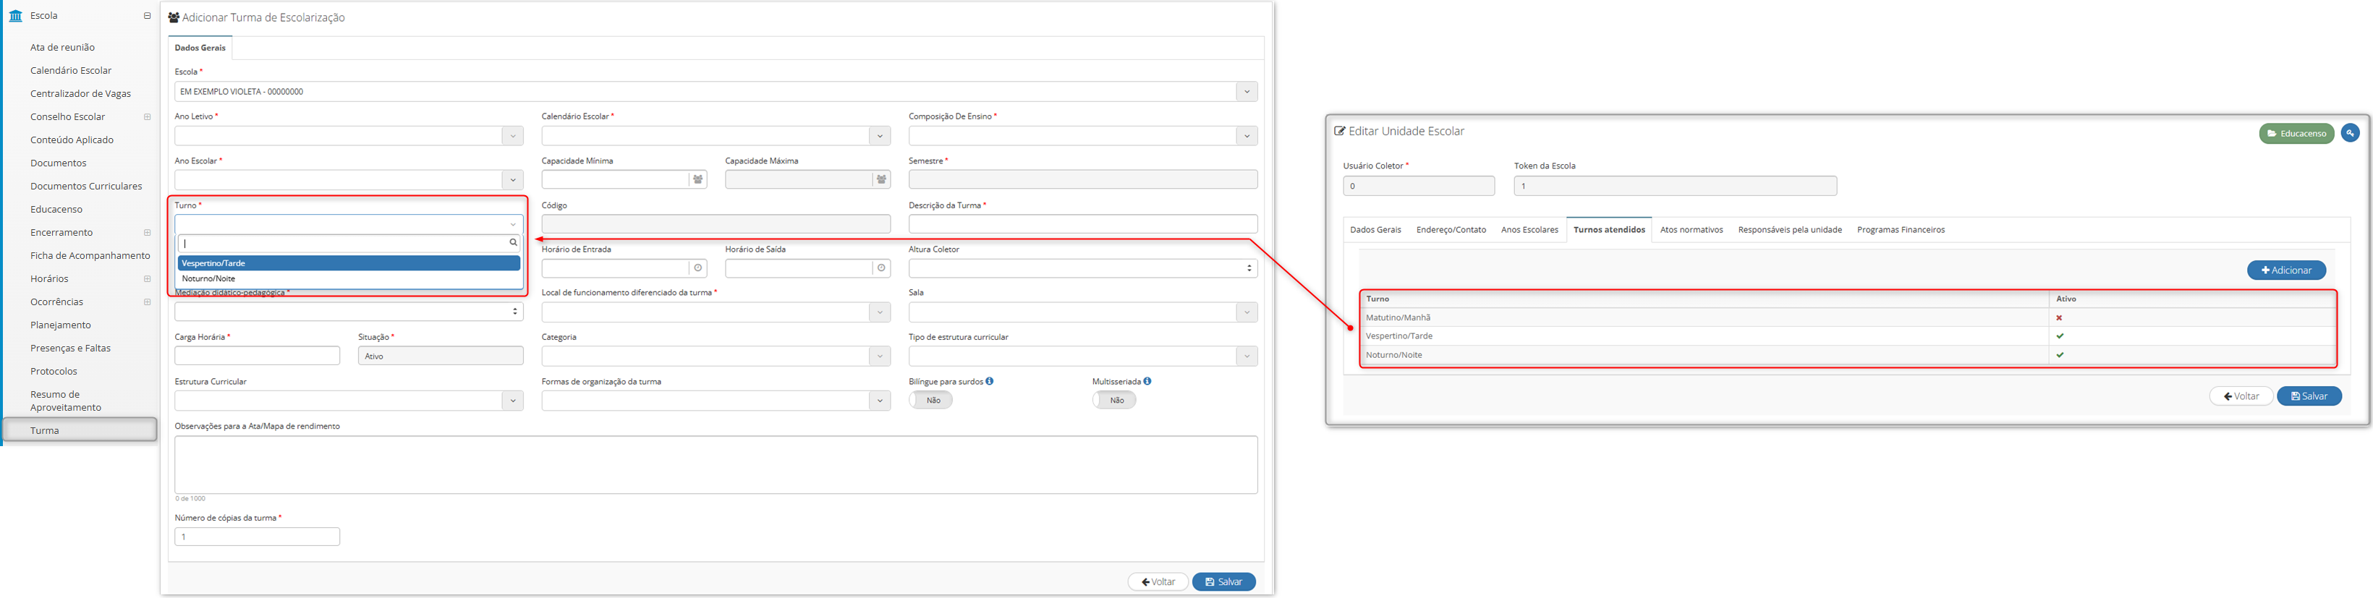Click the Bilíngue para surdos info icon
The image size is (2373, 598).
(990, 380)
